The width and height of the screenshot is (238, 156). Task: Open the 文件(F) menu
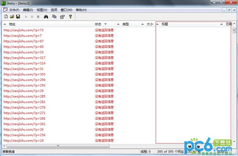14,10
